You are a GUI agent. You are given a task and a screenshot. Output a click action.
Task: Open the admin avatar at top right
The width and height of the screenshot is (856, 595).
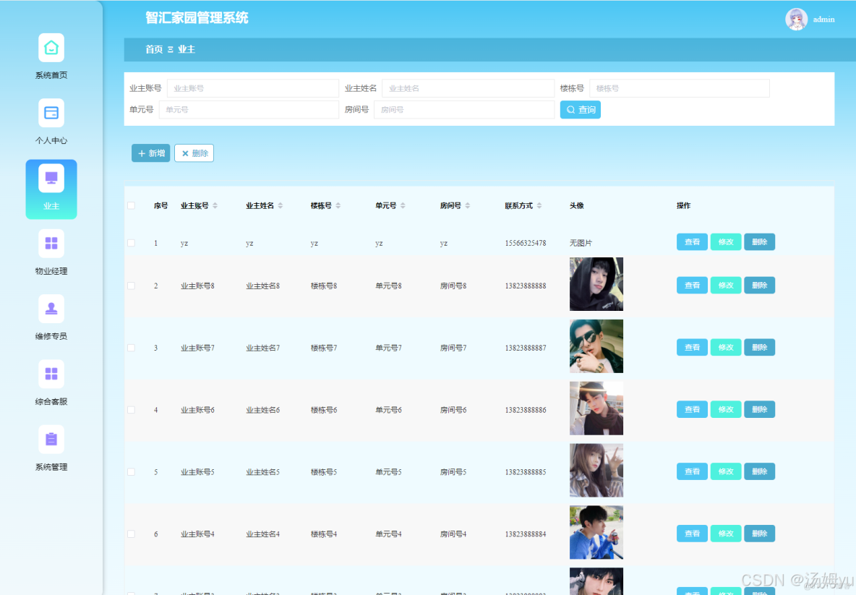795,19
